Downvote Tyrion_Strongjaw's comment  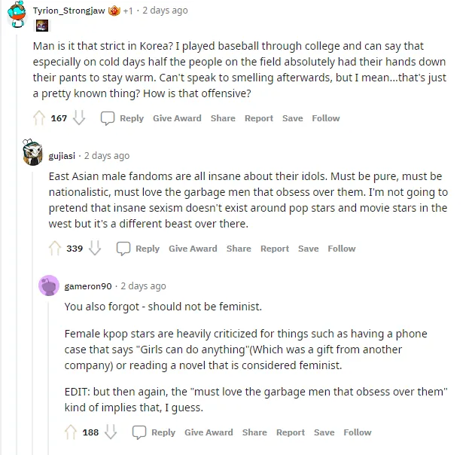tap(79, 118)
